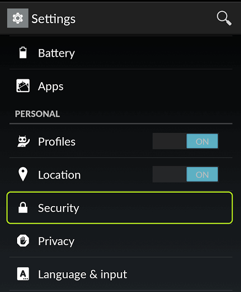Tap the Apps android icon

point(23,85)
